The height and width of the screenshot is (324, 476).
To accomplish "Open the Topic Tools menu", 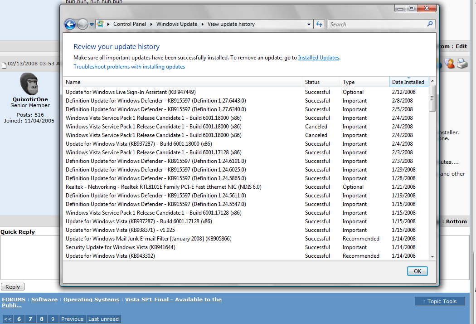I will coord(439,301).
